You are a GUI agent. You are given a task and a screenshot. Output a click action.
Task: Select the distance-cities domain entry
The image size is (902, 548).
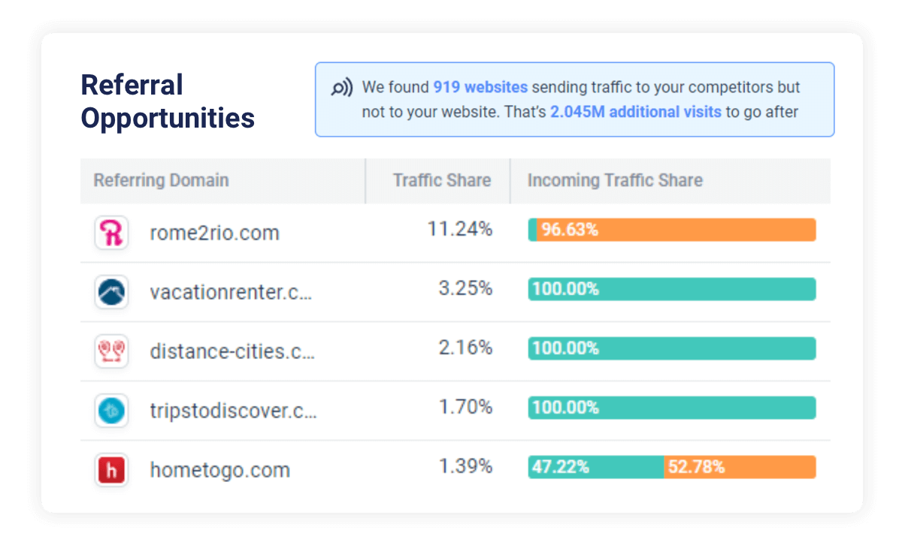(x=232, y=351)
